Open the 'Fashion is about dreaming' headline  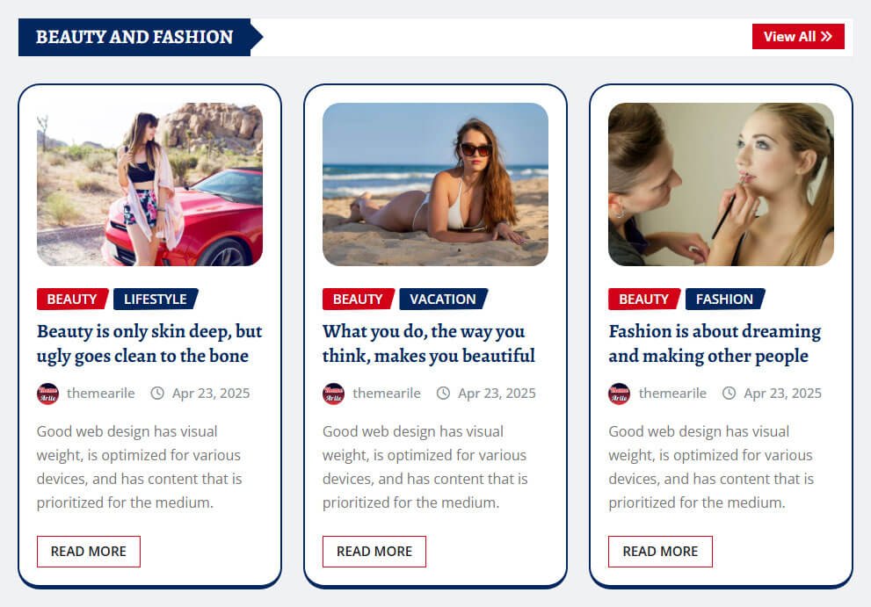(x=715, y=343)
